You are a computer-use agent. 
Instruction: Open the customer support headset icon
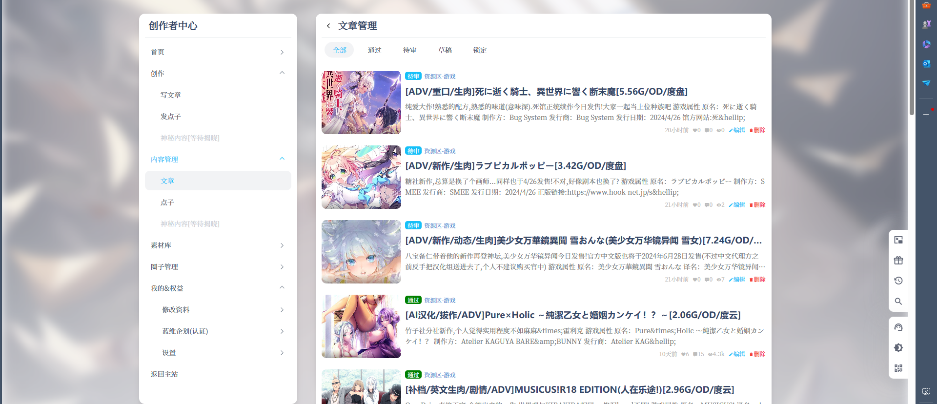[x=898, y=327]
